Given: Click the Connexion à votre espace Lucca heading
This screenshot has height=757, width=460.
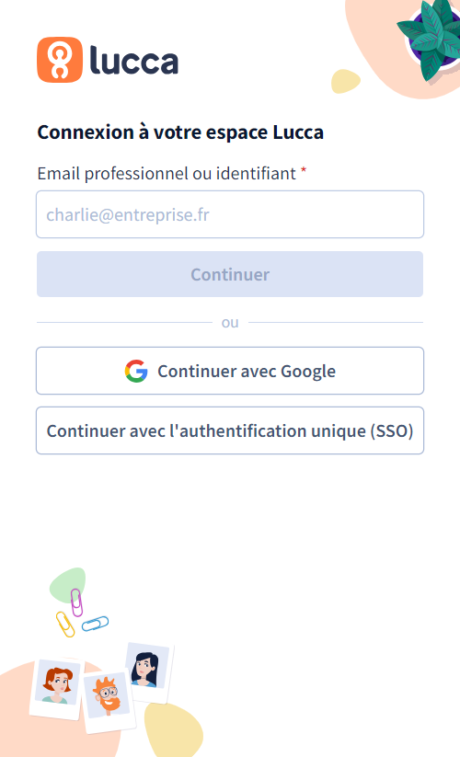Looking at the screenshot, I should pyautogui.click(x=180, y=132).
